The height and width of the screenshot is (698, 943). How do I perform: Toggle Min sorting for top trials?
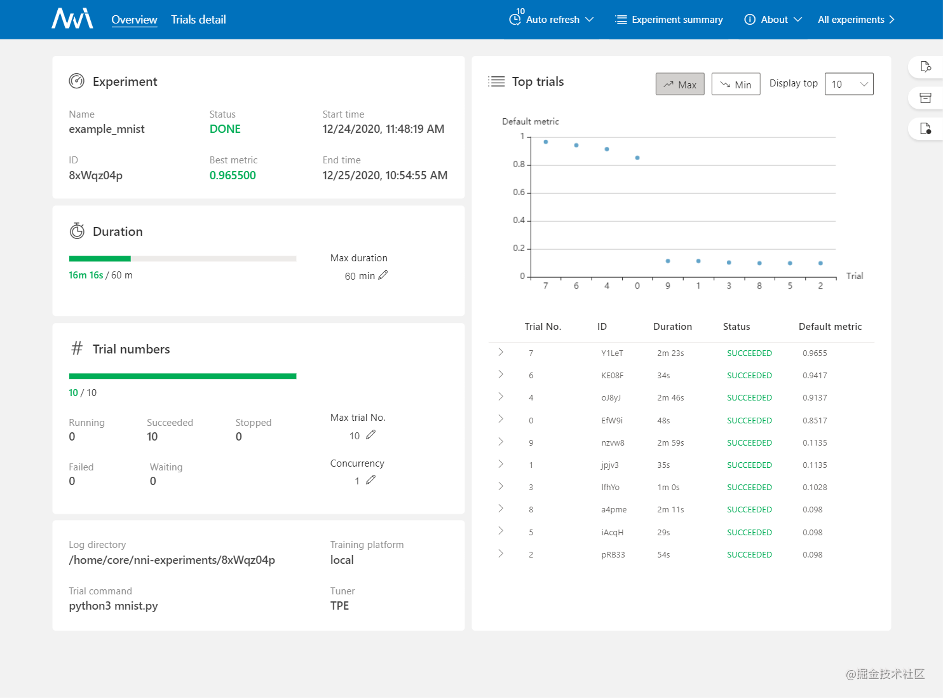point(736,84)
